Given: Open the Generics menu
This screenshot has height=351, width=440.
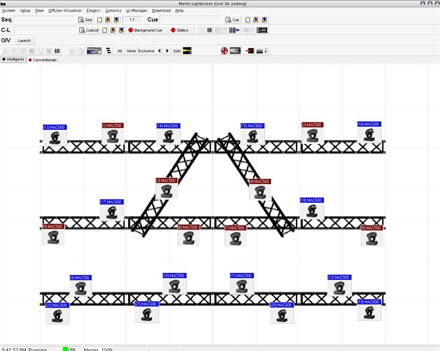Looking at the screenshot, I should [x=113, y=10].
